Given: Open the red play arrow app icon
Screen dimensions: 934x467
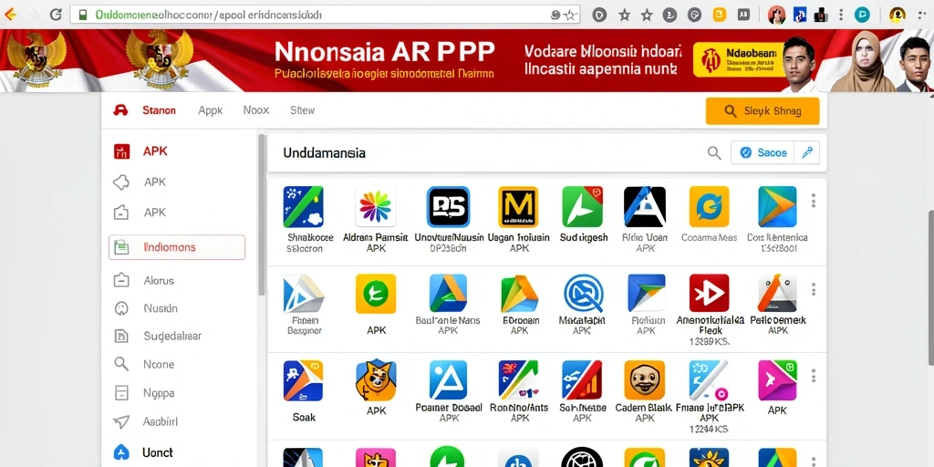Looking at the screenshot, I should coord(709,293).
